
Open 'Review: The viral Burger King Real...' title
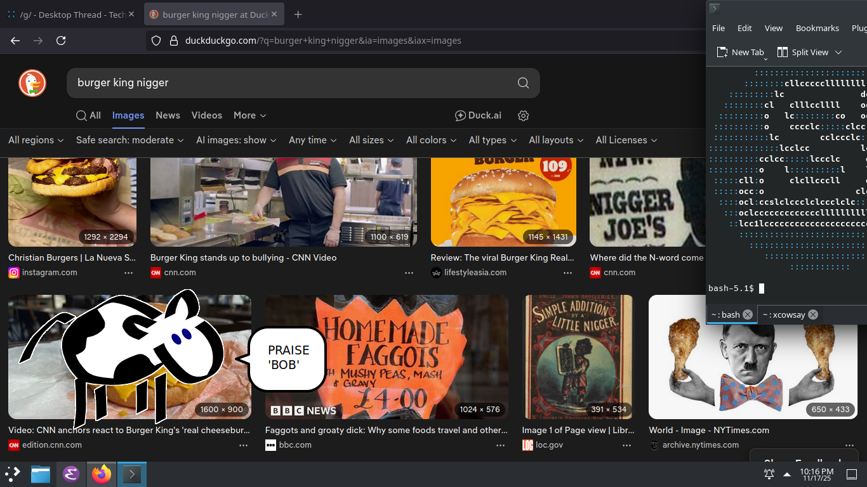tap(503, 258)
